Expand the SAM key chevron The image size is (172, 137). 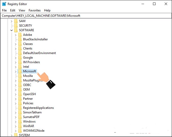pyautogui.click(x=12, y=21)
